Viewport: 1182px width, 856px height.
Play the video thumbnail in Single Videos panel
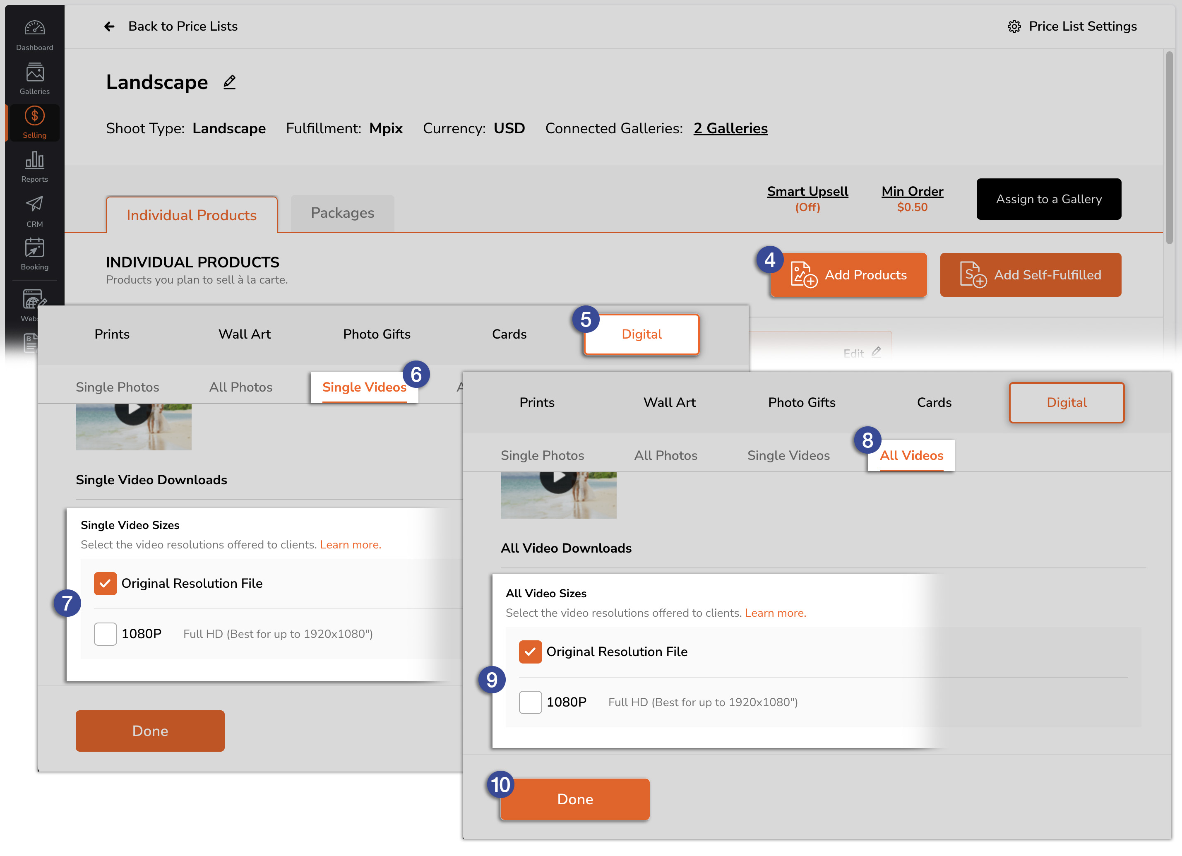coord(133,426)
